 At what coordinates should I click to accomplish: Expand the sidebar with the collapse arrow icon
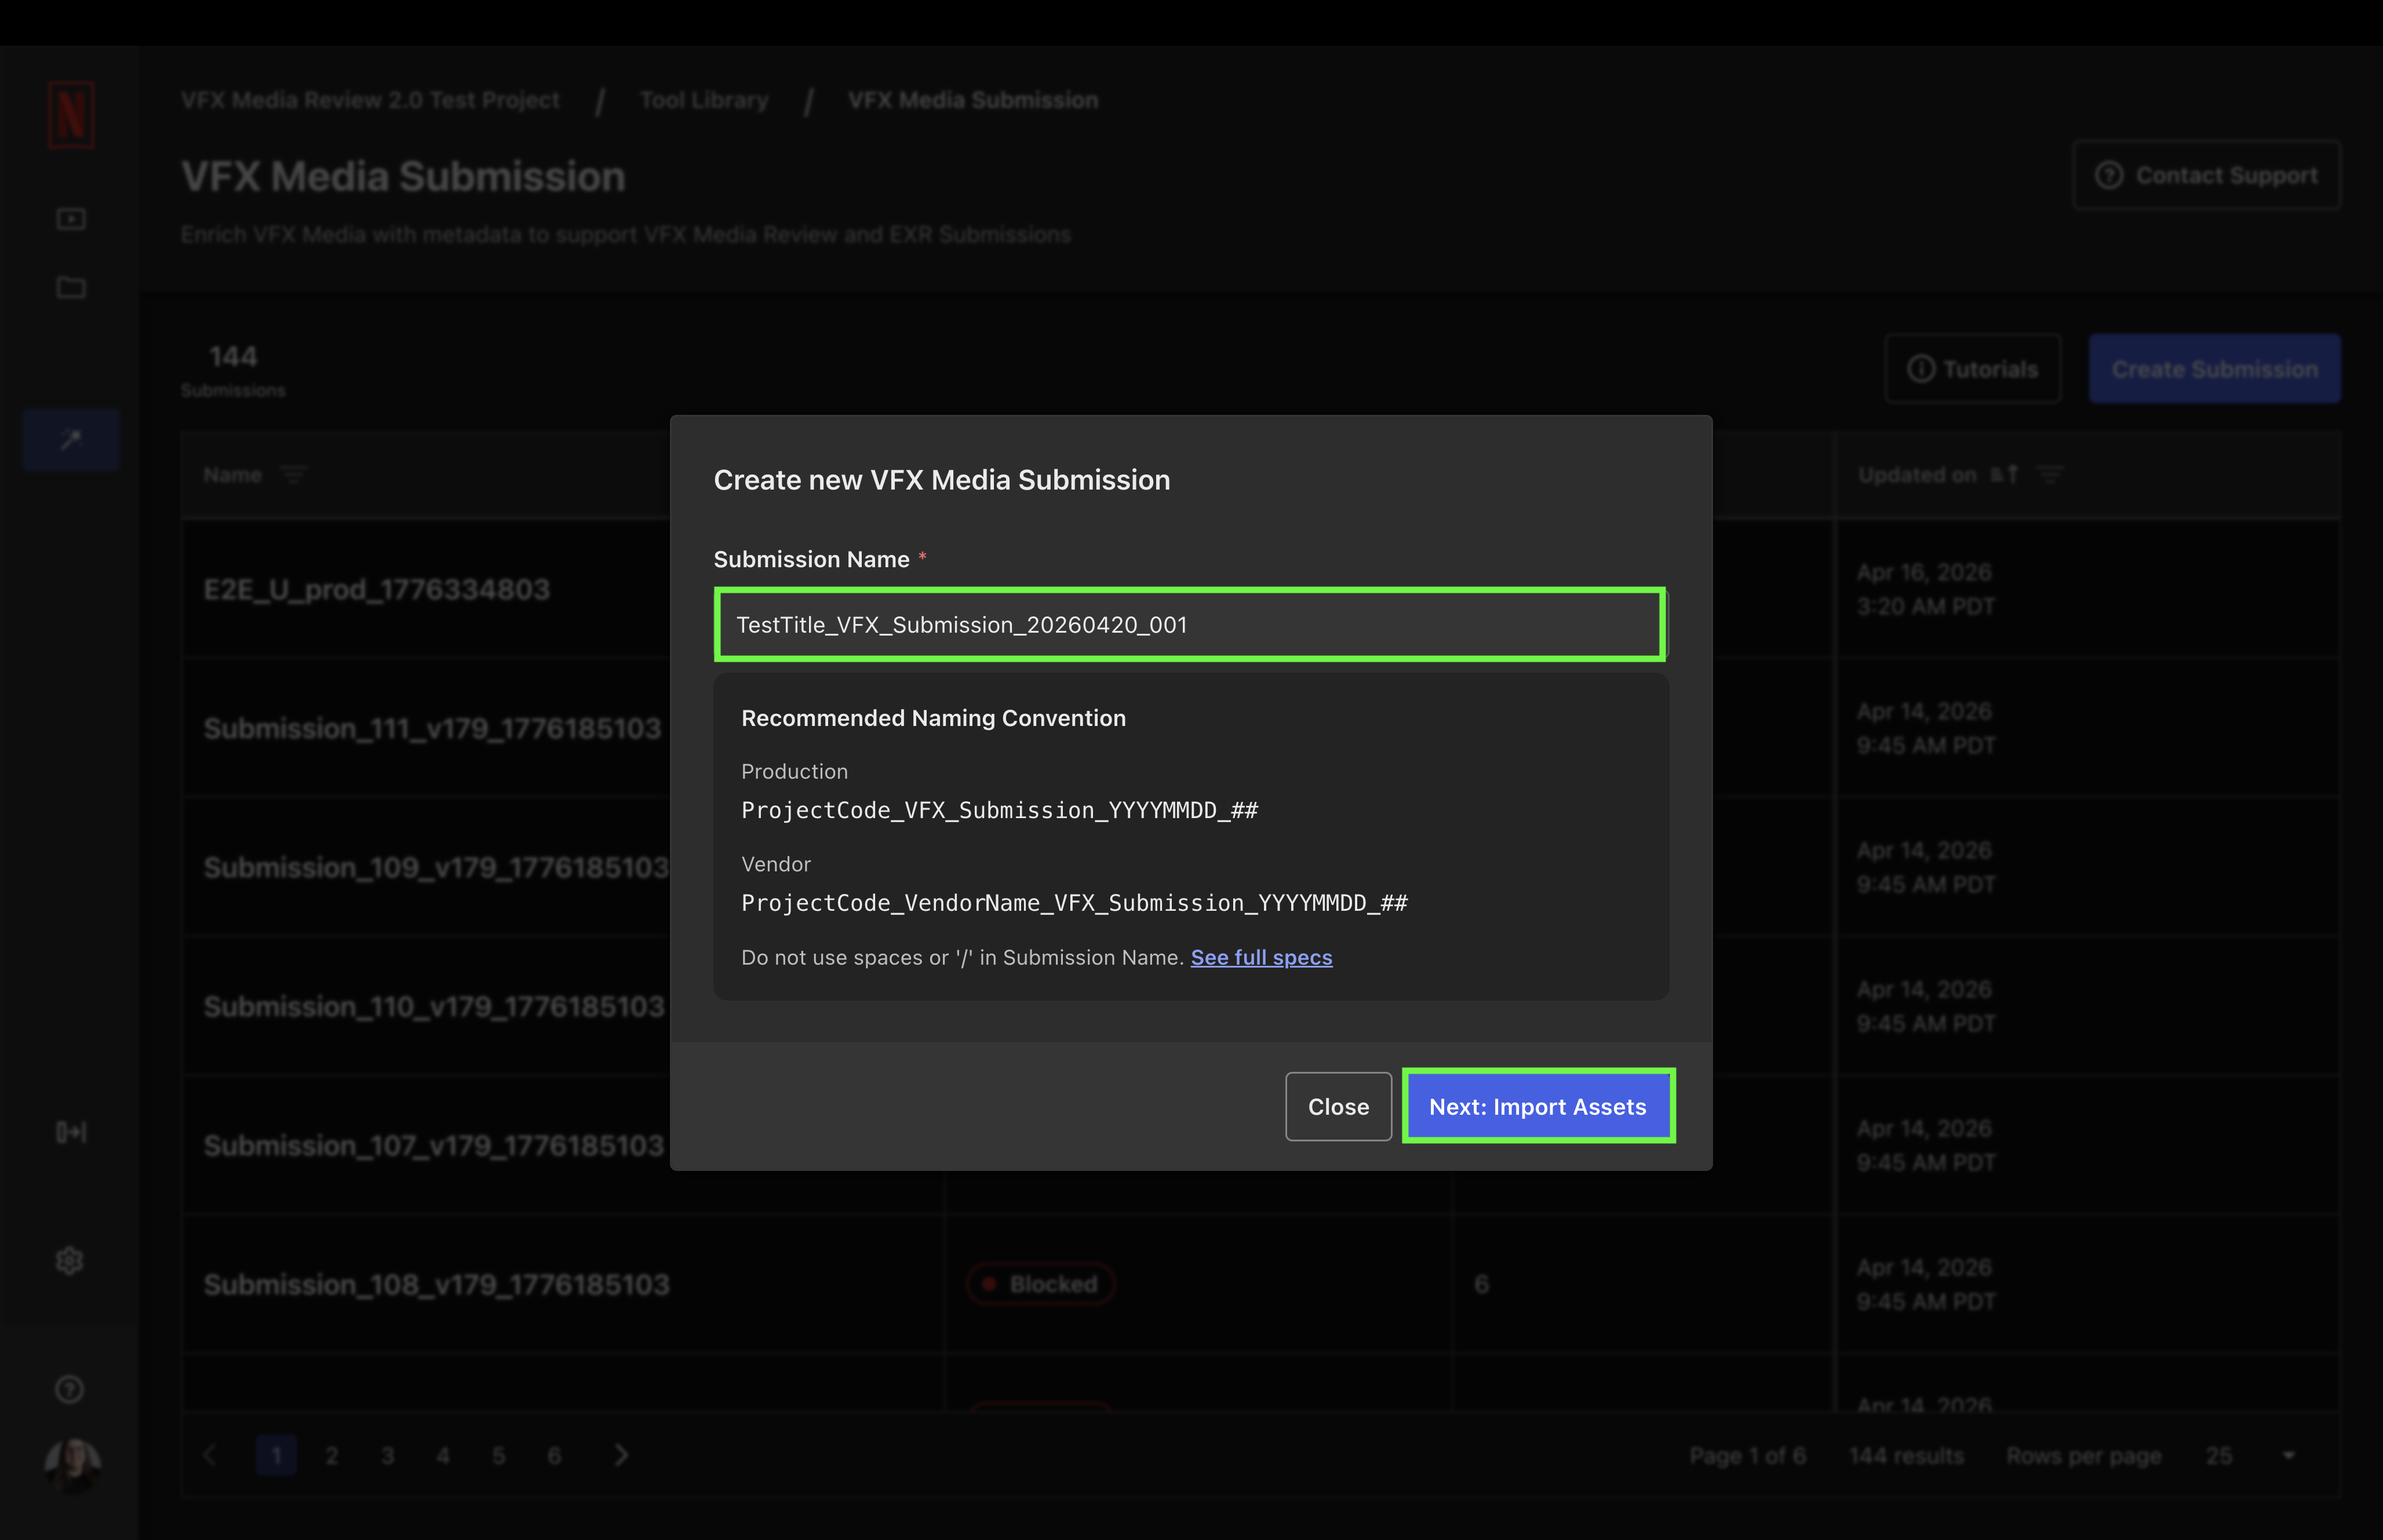71,1132
